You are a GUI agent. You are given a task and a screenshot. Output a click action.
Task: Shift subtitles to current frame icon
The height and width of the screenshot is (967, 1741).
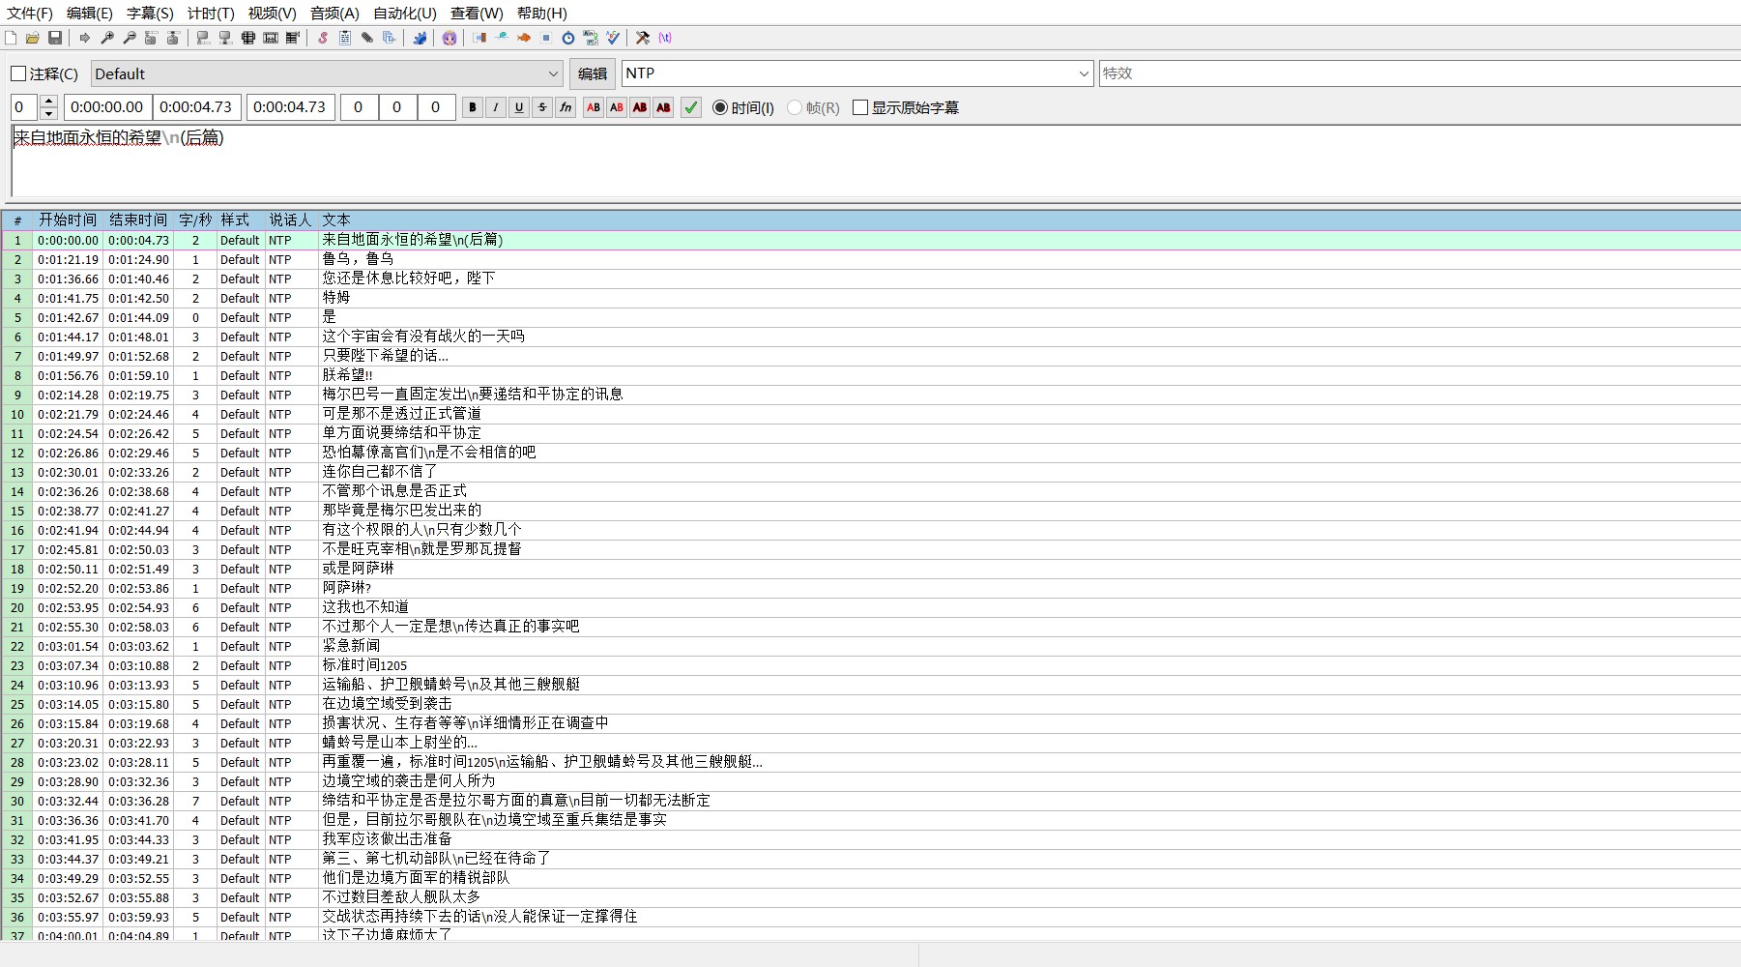(x=293, y=38)
